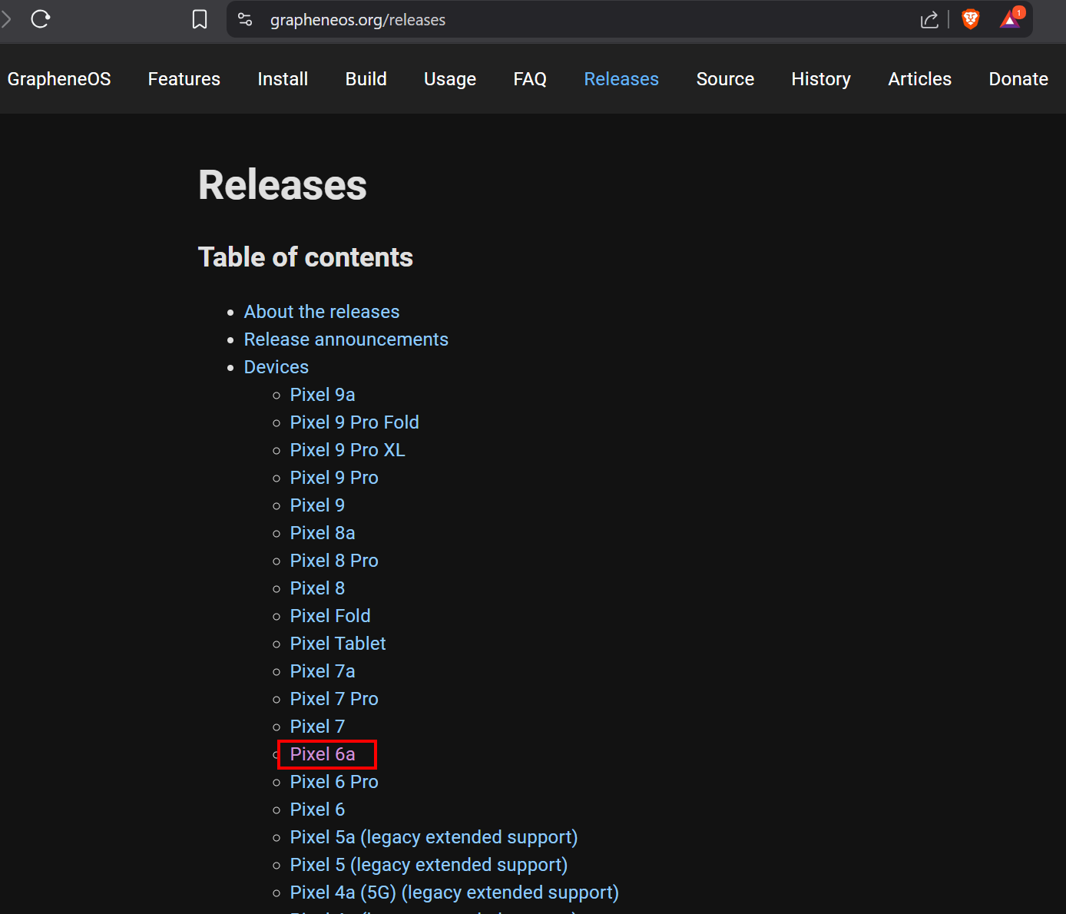Select Pixel 9a device link
The image size is (1066, 914).
(x=323, y=395)
